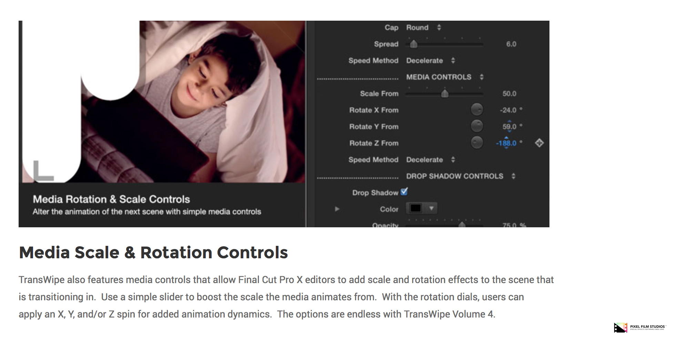The height and width of the screenshot is (343, 677).
Task: Click the "Drop Shadow" label
Action: pos(375,193)
